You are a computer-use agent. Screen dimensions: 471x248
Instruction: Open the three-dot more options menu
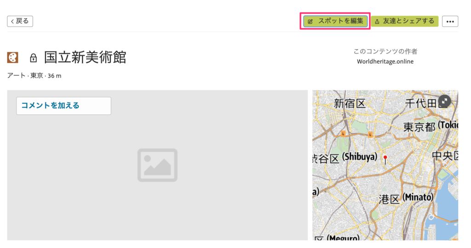click(x=450, y=21)
